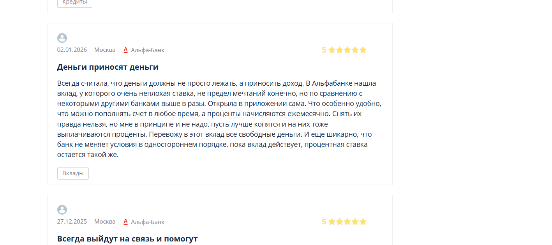Image resolution: width=552 pixels, height=245 pixels.
Task: Click the city "Москва" in the 02.01.2026 review
Action: pyautogui.click(x=105, y=50)
